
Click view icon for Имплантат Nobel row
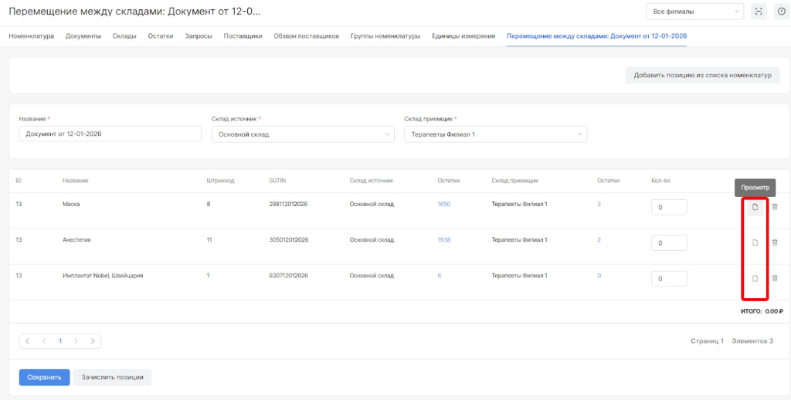point(755,278)
